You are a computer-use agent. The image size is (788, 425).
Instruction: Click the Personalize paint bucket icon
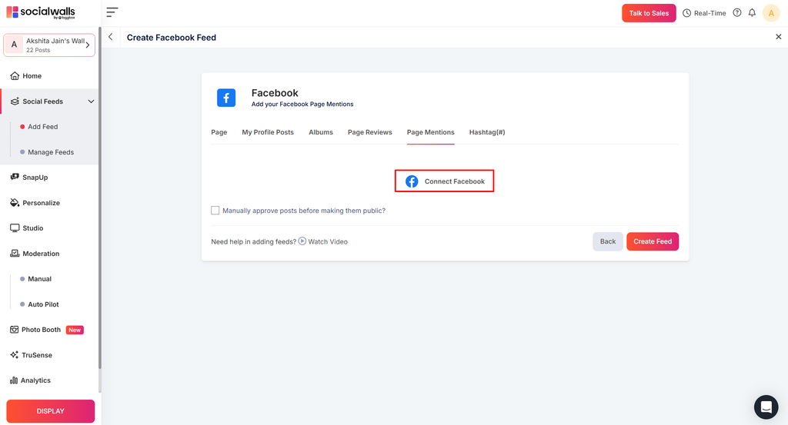tap(15, 203)
